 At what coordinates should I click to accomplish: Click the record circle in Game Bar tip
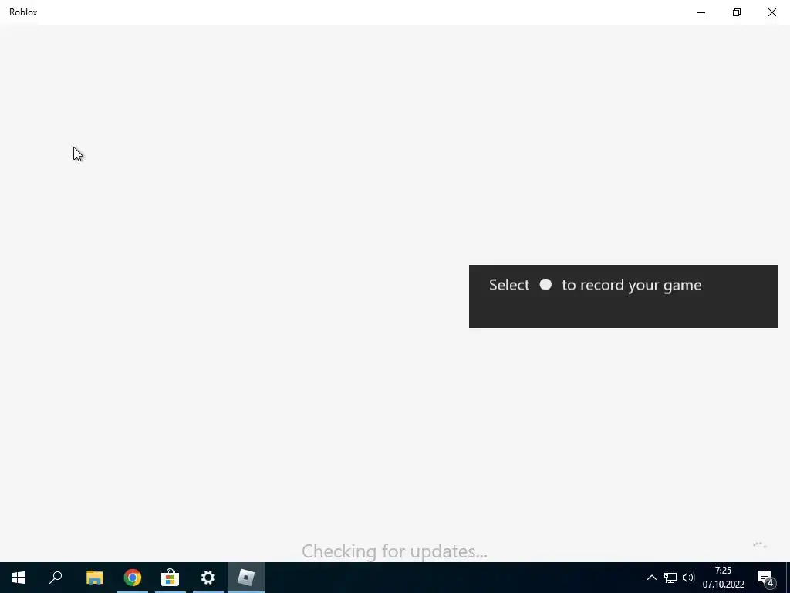(x=545, y=284)
